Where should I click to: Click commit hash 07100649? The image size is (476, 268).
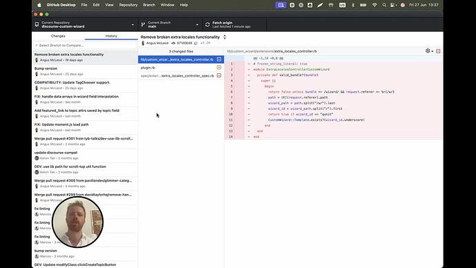(184, 43)
